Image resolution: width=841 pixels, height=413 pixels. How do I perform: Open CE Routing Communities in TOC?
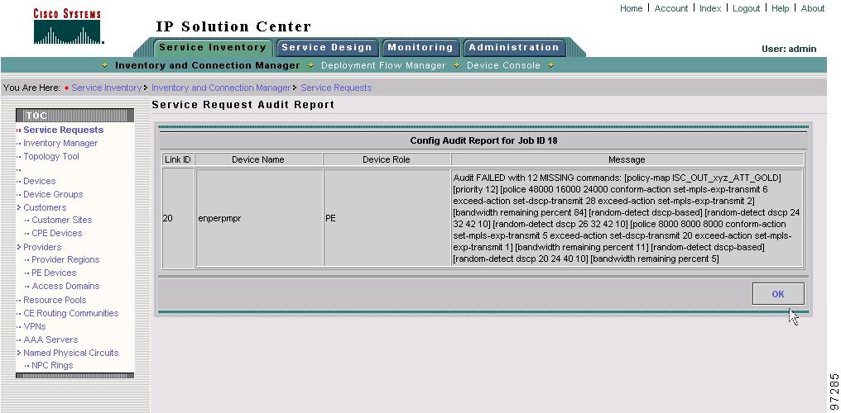click(x=71, y=314)
